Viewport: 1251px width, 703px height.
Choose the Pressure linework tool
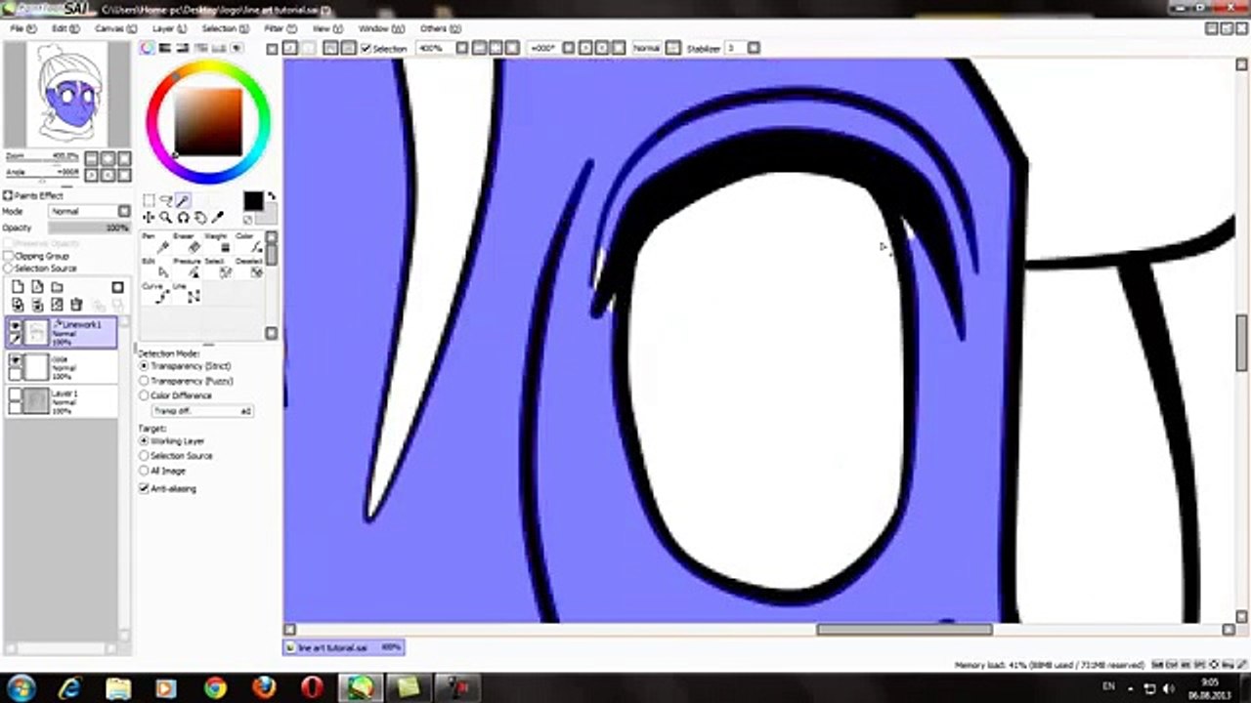pos(188,269)
